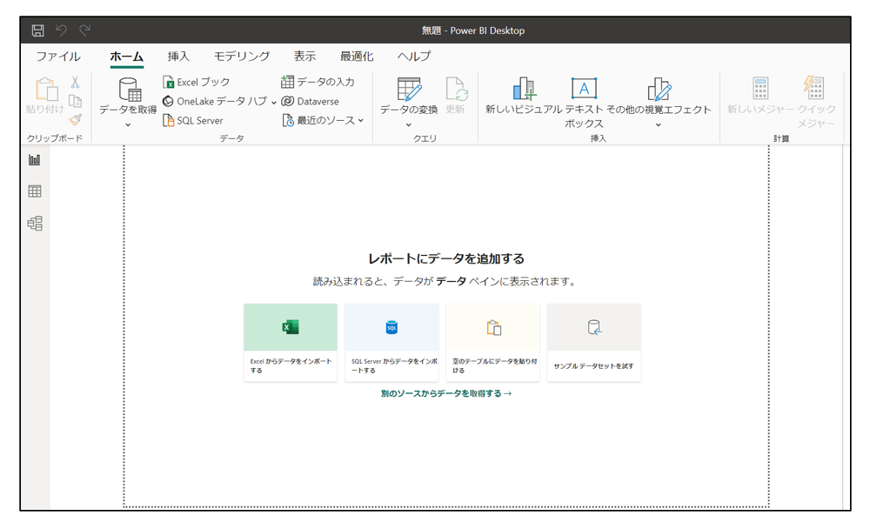Click the 新しいメジャー calculator icon
Viewport: 870px width, 529px height.
click(x=760, y=88)
